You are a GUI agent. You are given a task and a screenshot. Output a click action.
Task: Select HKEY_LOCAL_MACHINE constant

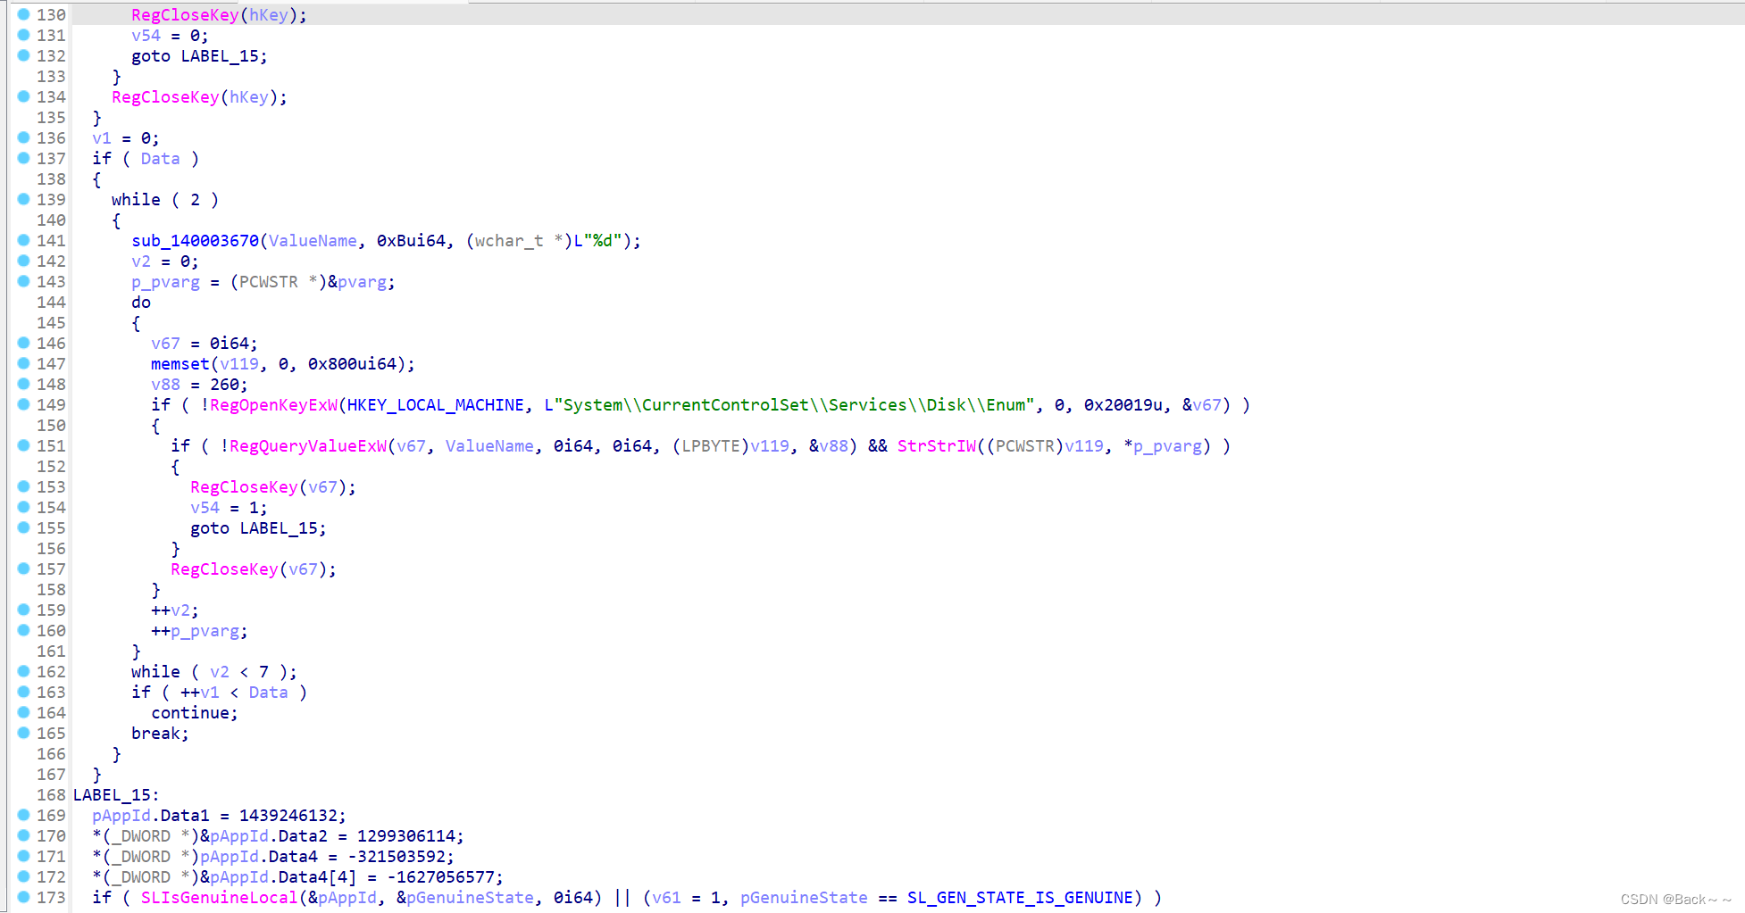pyautogui.click(x=436, y=405)
